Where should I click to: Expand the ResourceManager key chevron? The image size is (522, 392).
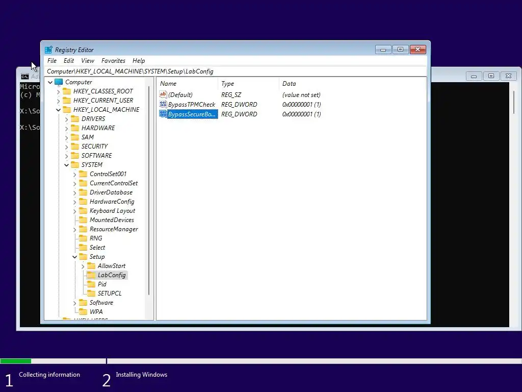click(74, 229)
